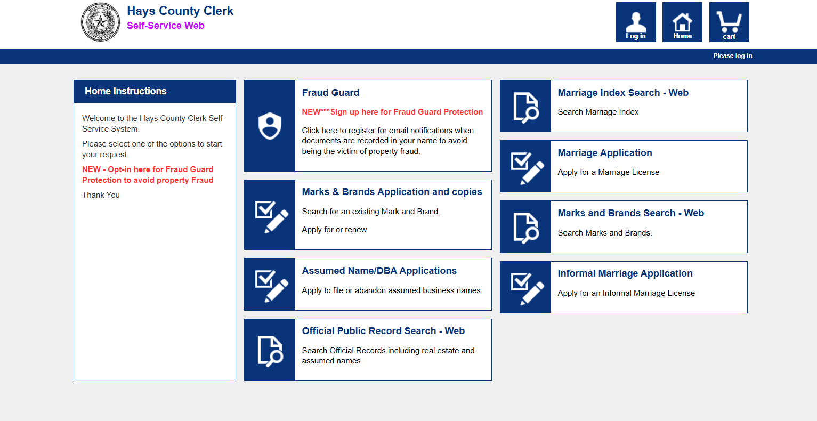Click 'Please select one of the options' text
817x421 pixels.
(x=152, y=149)
